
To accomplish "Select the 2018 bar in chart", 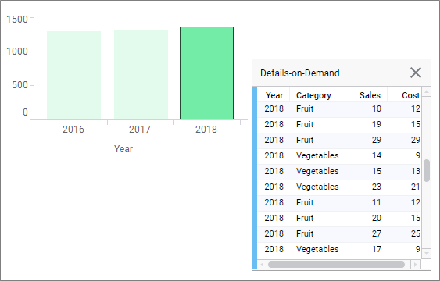I will (x=206, y=73).
